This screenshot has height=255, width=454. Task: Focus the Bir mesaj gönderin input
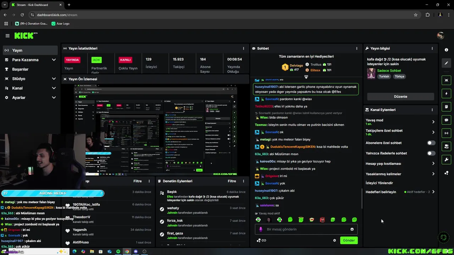(306, 229)
